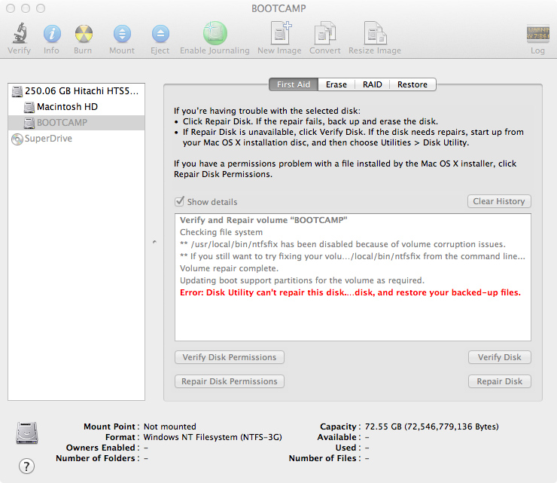Click the SuperDrive disc icon
Image resolution: width=557 pixels, height=483 pixels.
click(x=17, y=139)
